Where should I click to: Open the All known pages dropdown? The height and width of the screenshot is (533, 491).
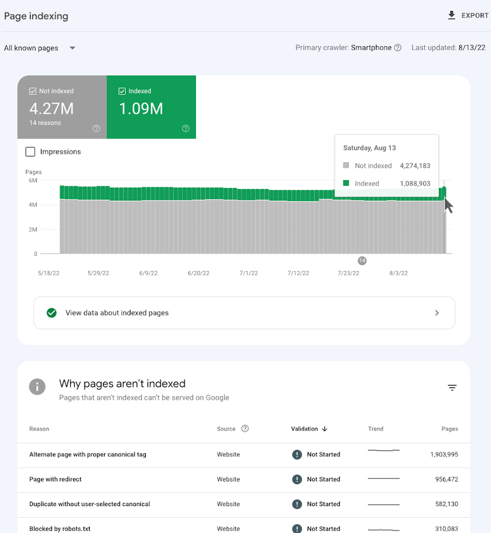[x=40, y=48]
